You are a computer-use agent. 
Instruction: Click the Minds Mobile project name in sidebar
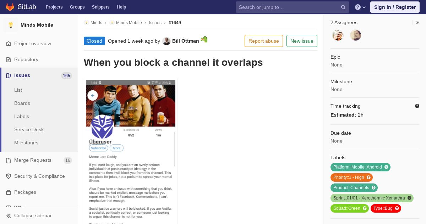tap(37, 25)
